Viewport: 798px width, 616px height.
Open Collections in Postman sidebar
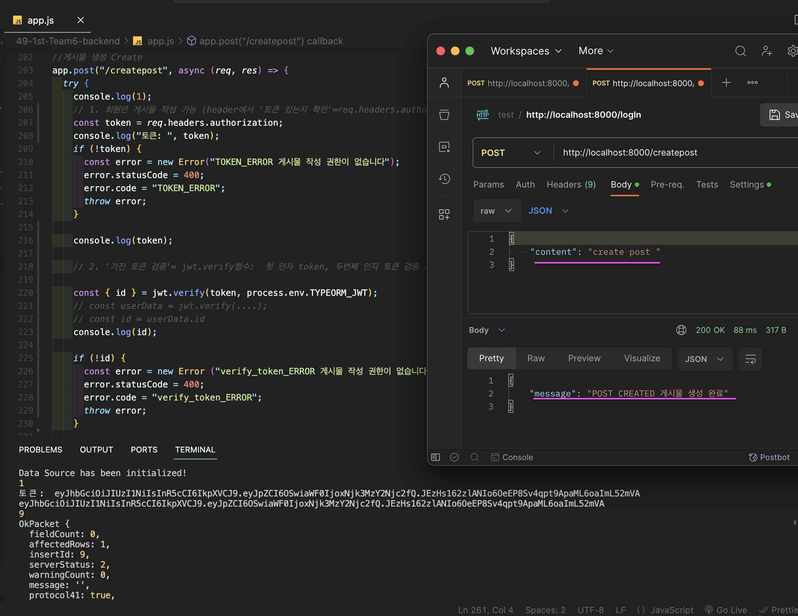click(444, 114)
